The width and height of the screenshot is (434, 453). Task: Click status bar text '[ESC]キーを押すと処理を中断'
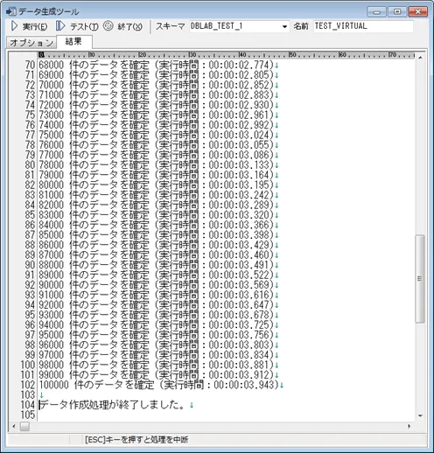[136, 440]
